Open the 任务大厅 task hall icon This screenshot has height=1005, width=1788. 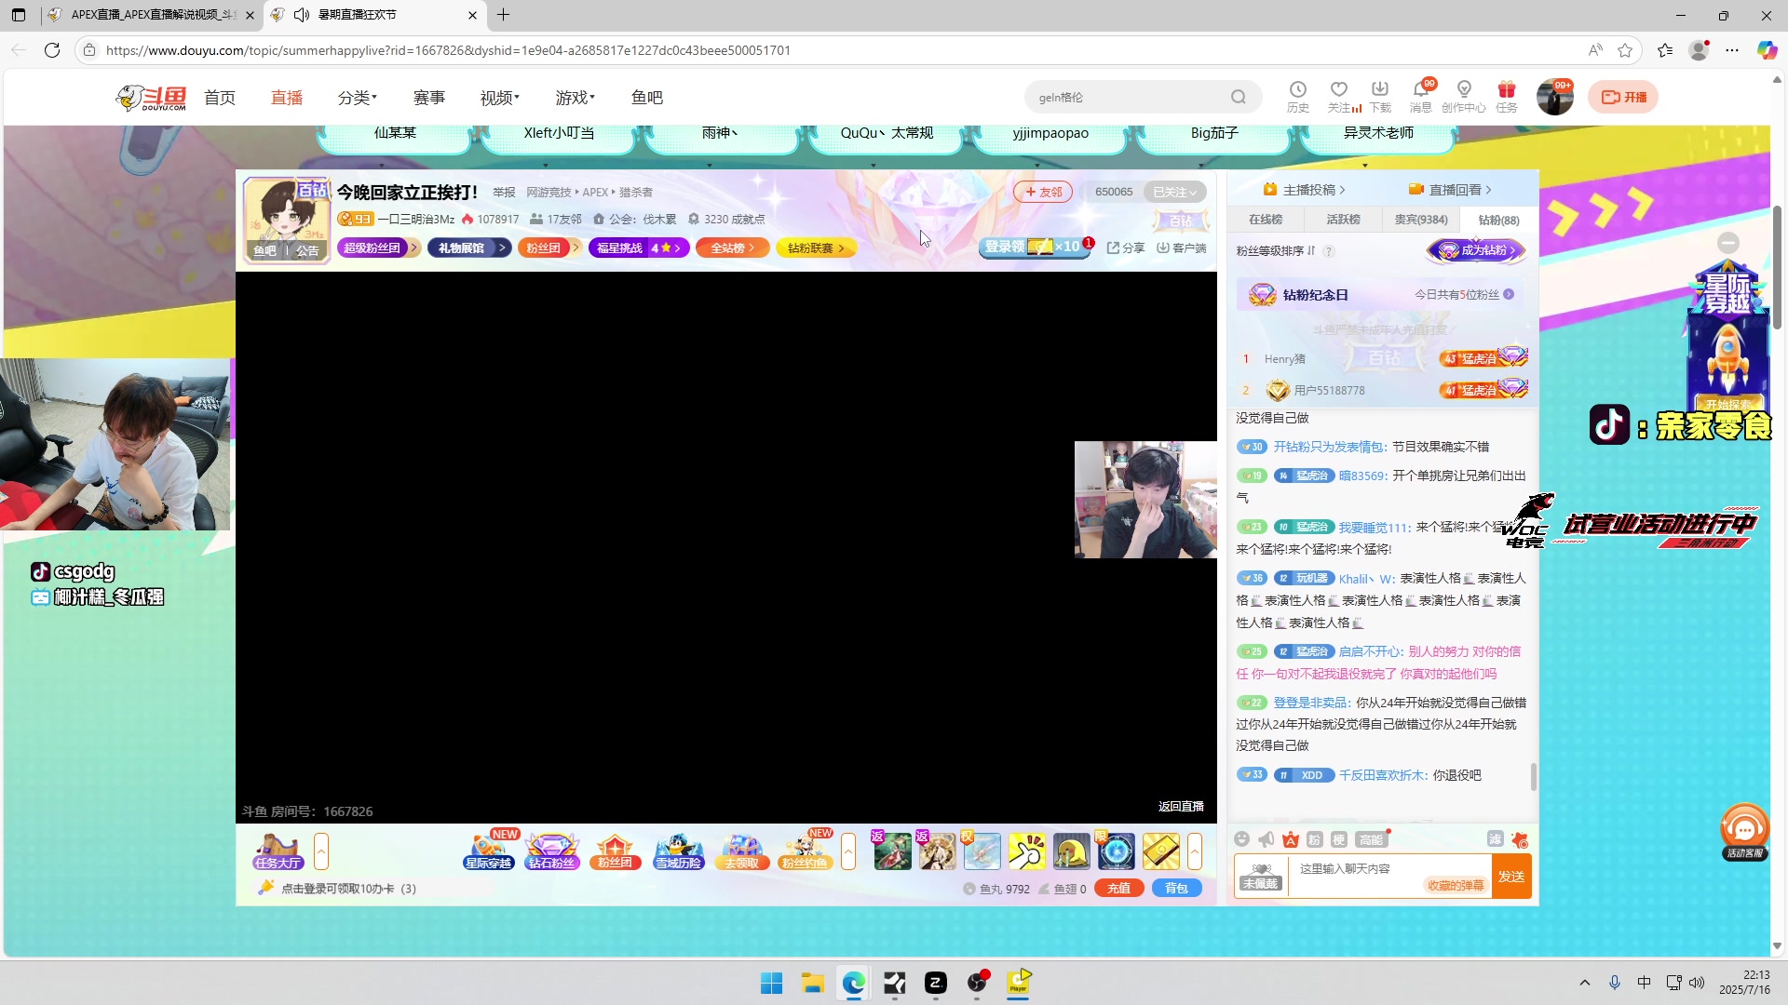point(278,851)
